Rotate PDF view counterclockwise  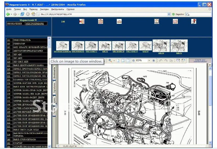tap(161, 61)
